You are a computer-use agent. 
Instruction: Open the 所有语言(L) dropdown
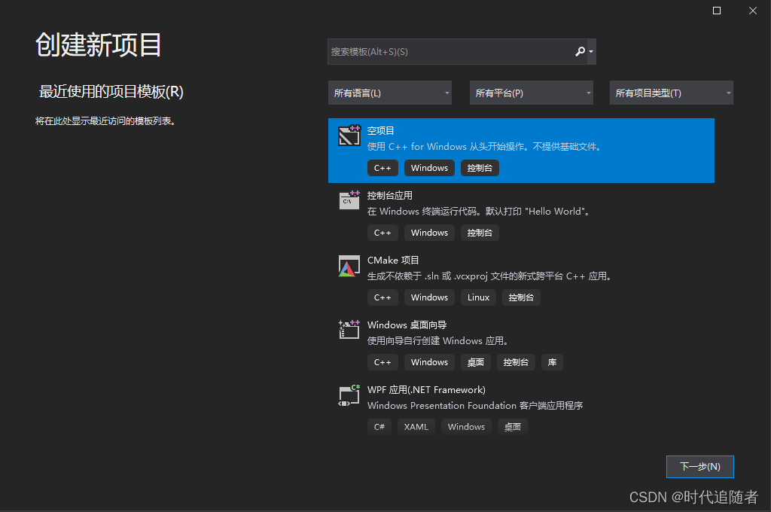tap(390, 93)
